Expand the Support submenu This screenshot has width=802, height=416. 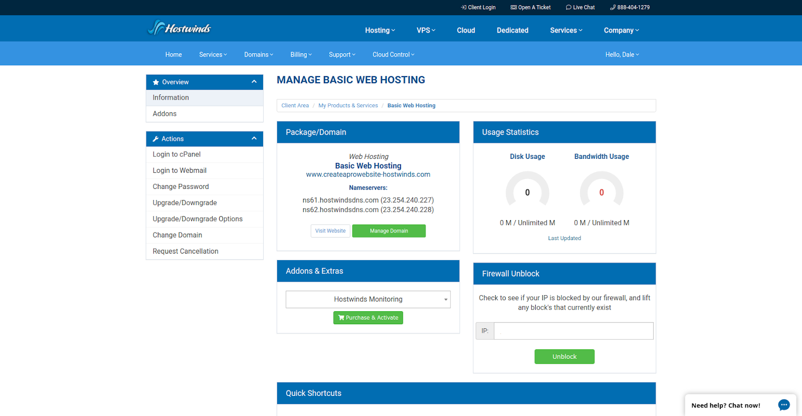point(342,55)
